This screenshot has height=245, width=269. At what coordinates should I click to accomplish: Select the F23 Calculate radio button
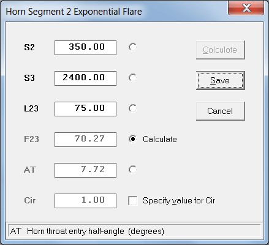[133, 139]
